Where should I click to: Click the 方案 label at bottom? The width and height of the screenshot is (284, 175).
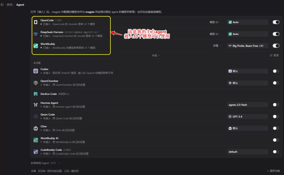[x=33, y=171]
